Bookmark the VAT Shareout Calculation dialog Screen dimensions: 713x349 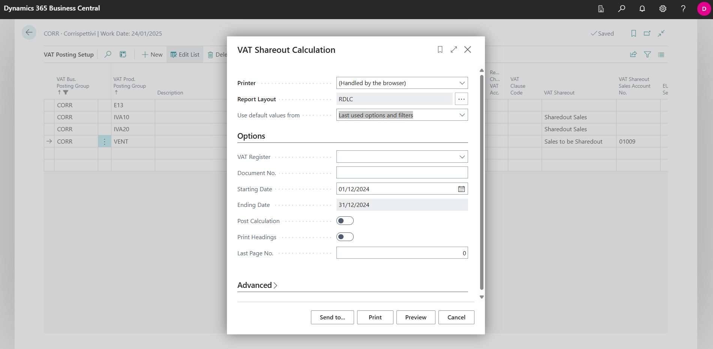pyautogui.click(x=440, y=49)
